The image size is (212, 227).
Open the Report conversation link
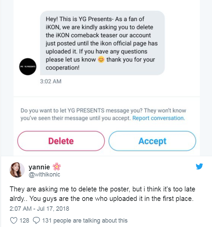point(158,118)
